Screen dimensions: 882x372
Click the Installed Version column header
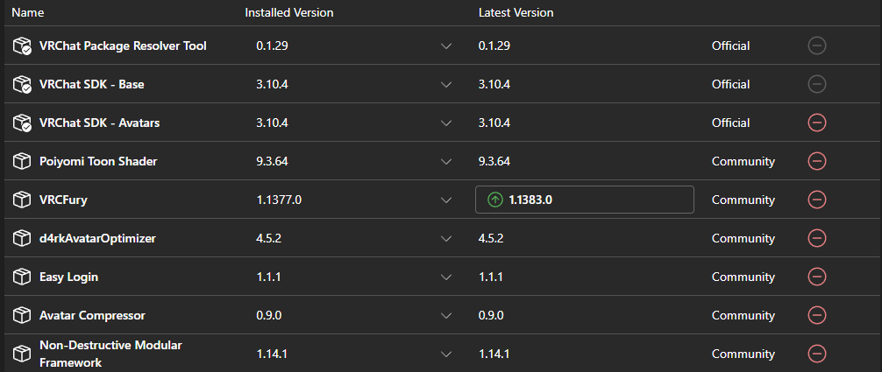pos(289,12)
